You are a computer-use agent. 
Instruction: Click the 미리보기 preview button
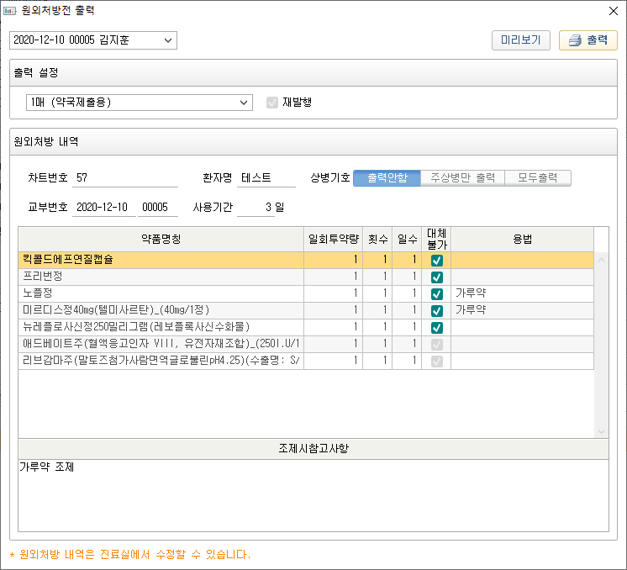520,40
